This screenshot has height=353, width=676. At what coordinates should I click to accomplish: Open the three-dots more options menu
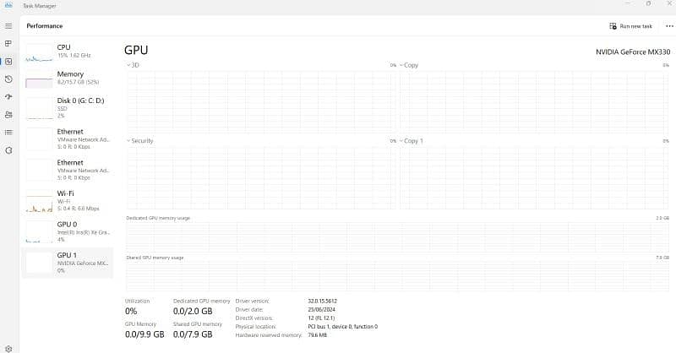[669, 26]
